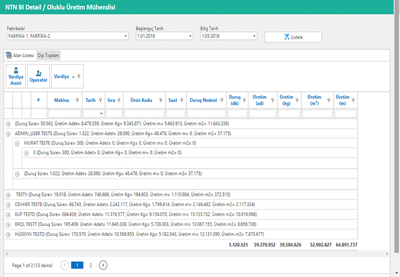Expand the HÜSEYIN TESTD group row
This screenshot has width=400, height=277.
point(8,234)
